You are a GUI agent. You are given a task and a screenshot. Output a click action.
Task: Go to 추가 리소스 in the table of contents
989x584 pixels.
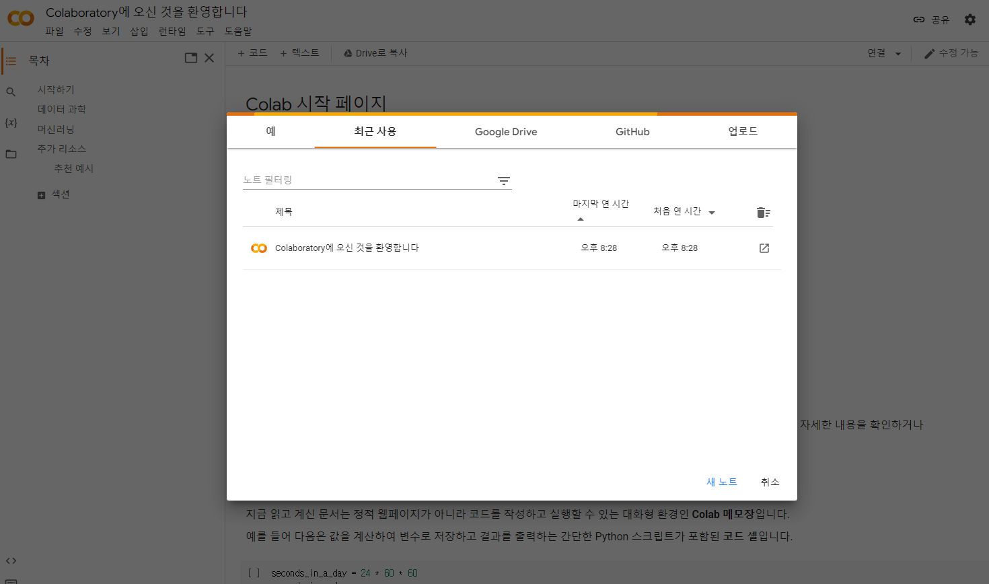[62, 149]
